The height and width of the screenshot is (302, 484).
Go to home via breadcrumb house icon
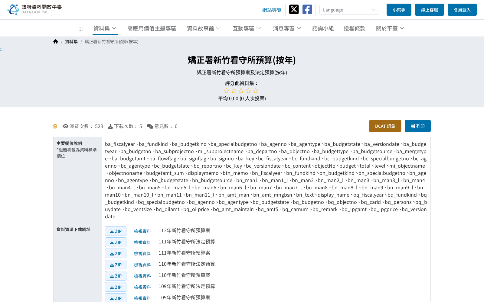click(56, 42)
